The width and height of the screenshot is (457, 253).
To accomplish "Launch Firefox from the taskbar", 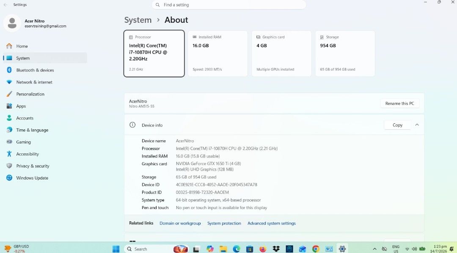I will pos(263,249).
